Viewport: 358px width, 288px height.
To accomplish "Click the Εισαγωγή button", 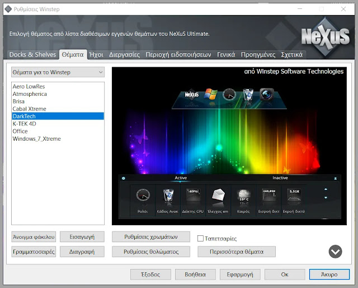I will 82,237.
